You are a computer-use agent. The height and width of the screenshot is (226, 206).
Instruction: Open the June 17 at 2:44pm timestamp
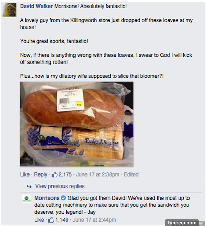click(95, 220)
